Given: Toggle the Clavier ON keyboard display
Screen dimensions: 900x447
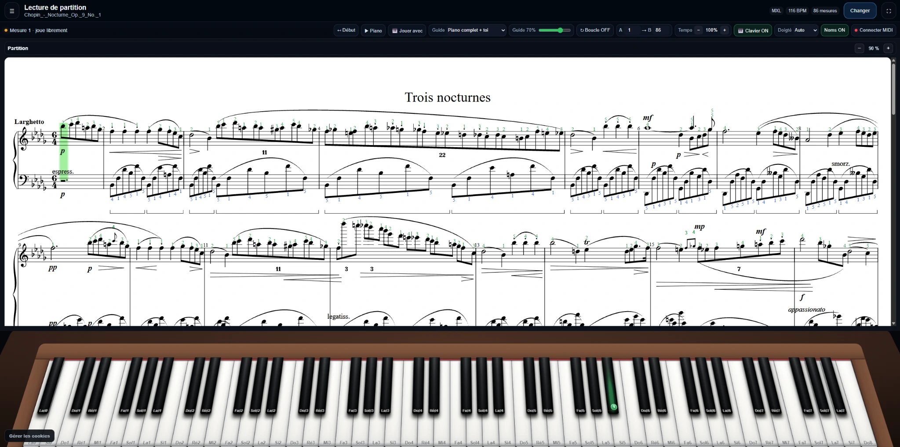Looking at the screenshot, I should (753, 30).
